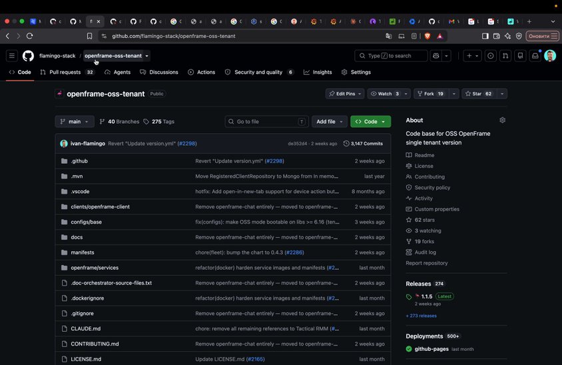Fork the repository
The height and width of the screenshot is (365, 562).
click(x=431, y=93)
